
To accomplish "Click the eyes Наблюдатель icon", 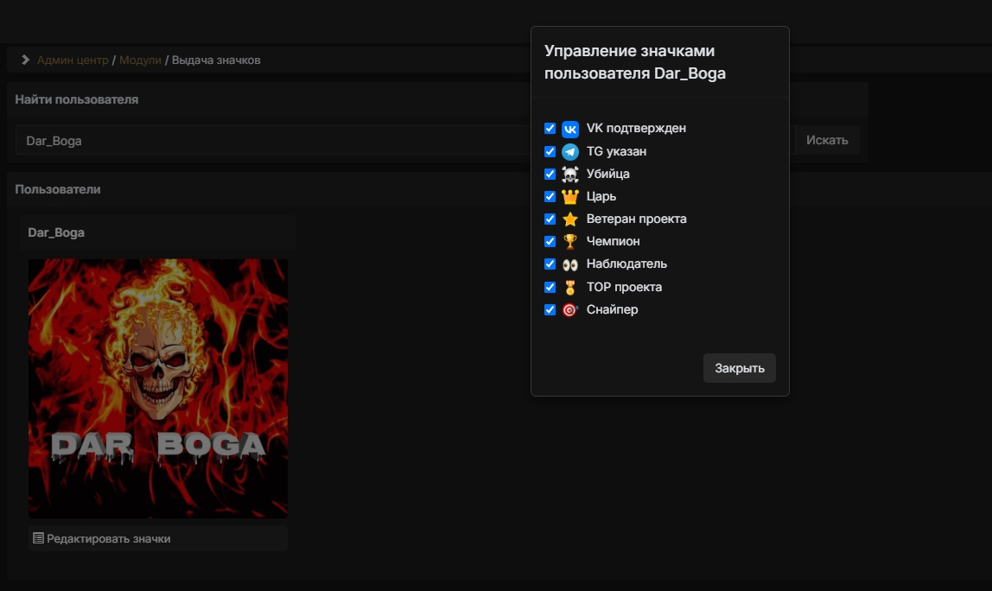I will click(x=569, y=264).
